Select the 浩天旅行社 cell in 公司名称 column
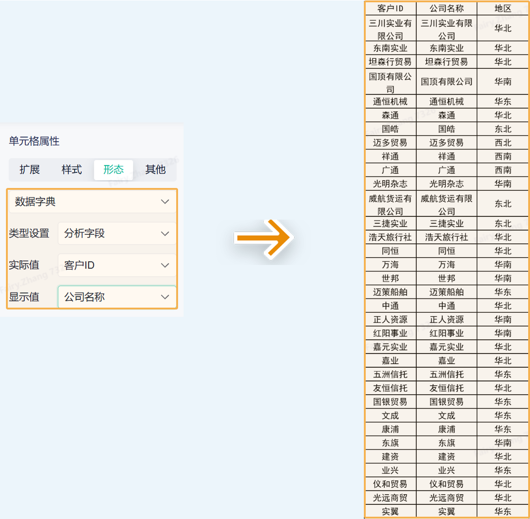The image size is (530, 519). point(446,237)
